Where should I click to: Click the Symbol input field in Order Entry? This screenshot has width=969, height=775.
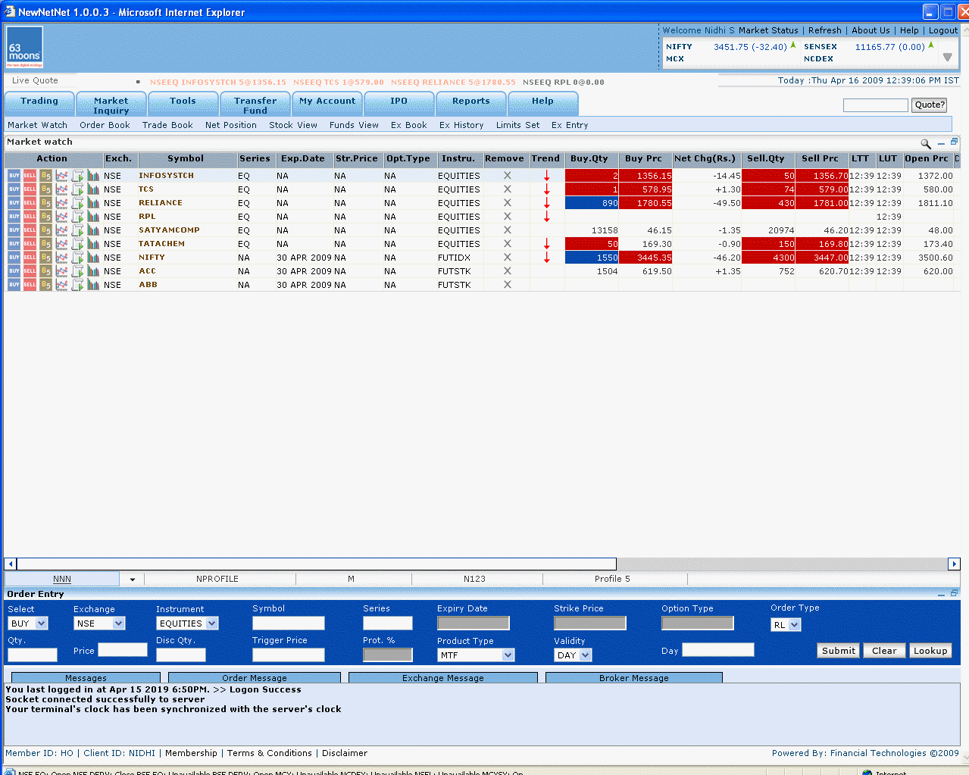tap(288, 623)
